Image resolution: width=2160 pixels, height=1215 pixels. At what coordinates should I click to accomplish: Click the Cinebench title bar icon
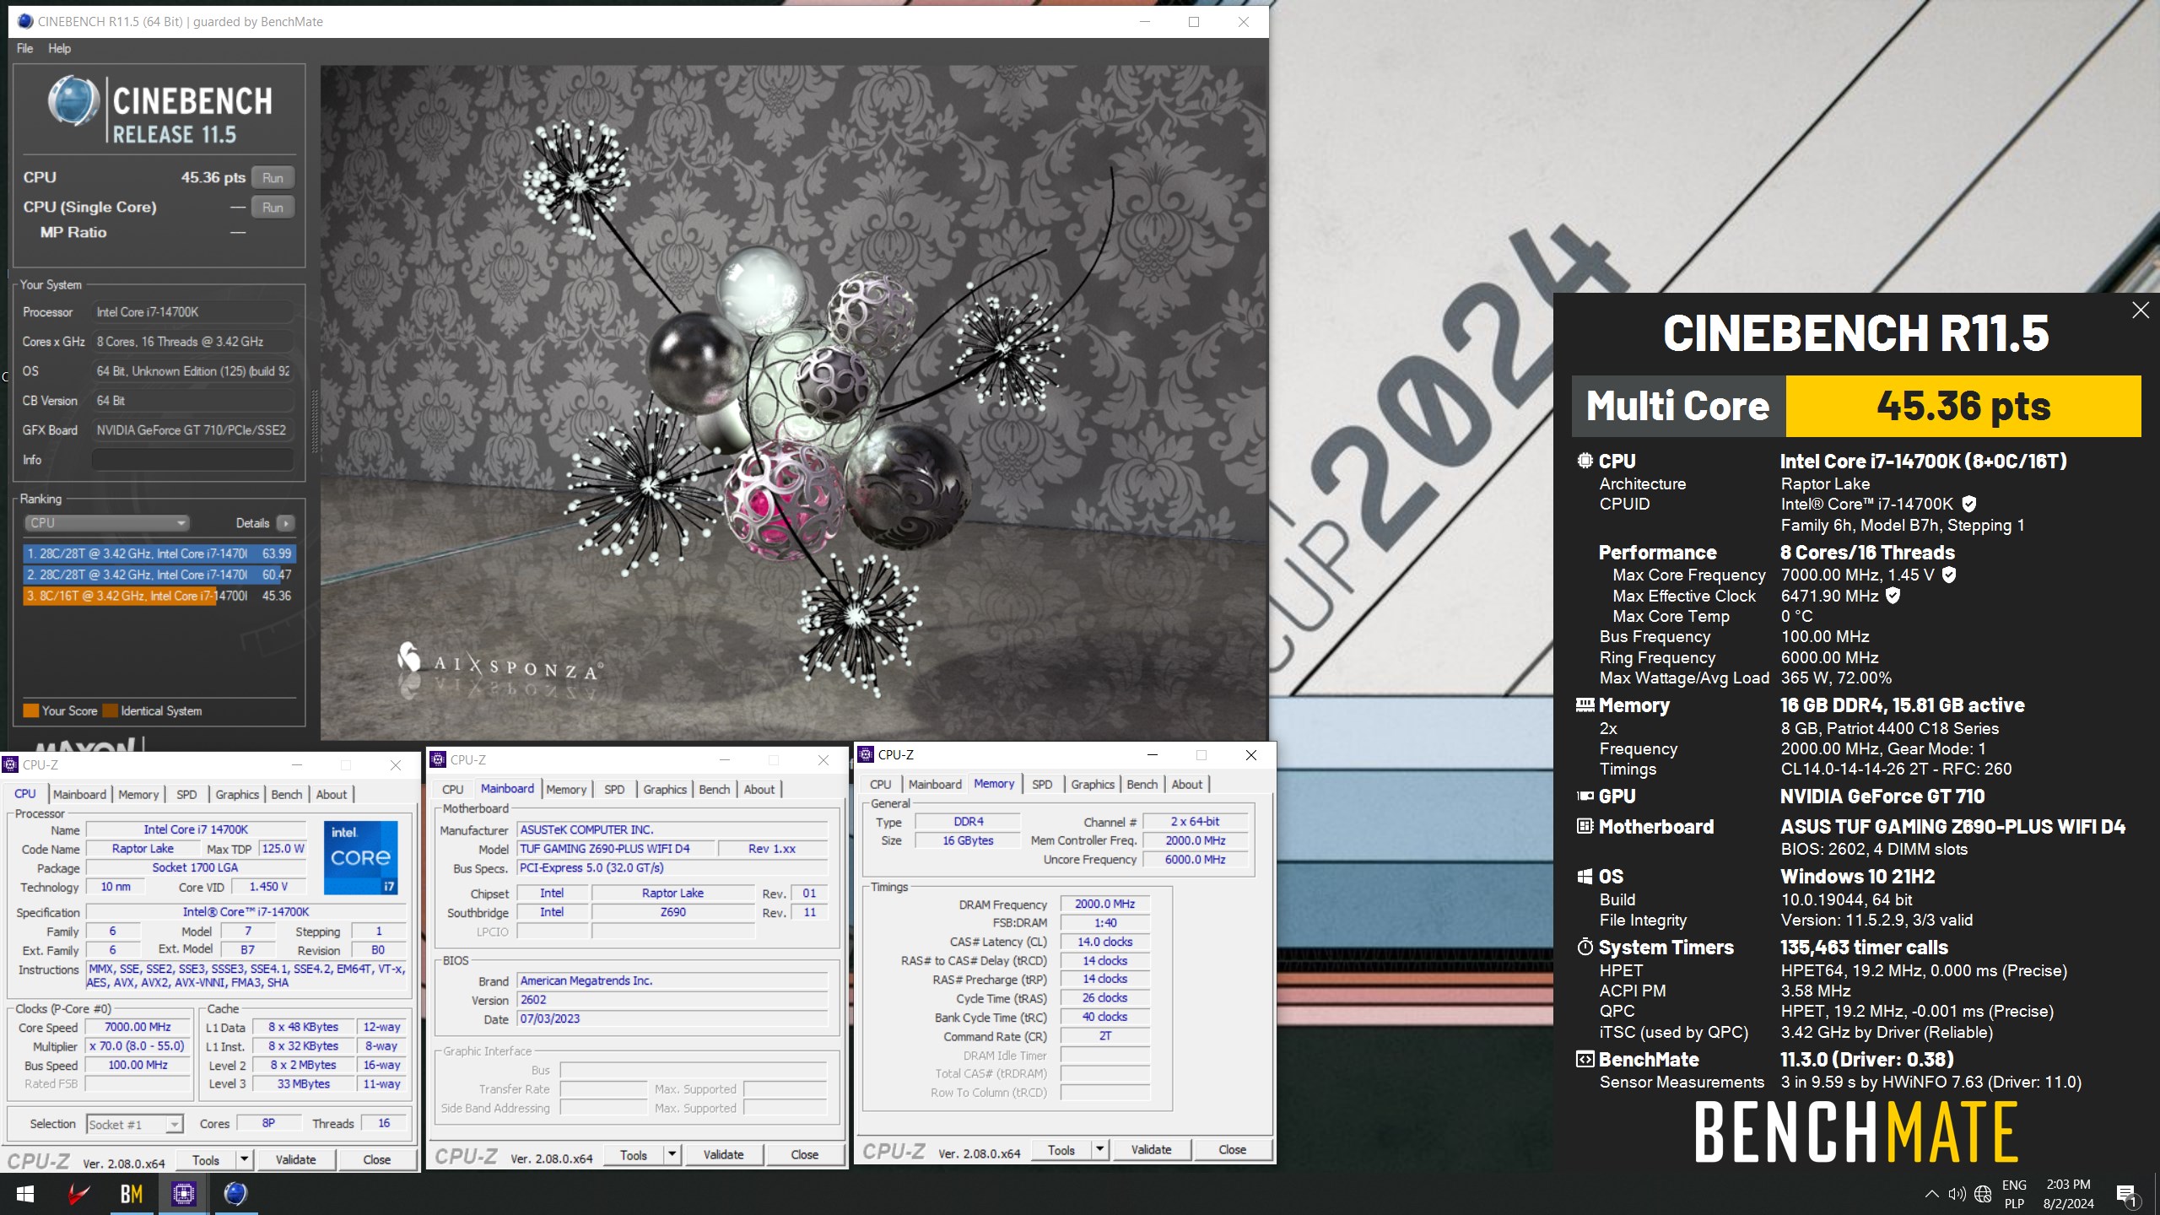coord(25,21)
